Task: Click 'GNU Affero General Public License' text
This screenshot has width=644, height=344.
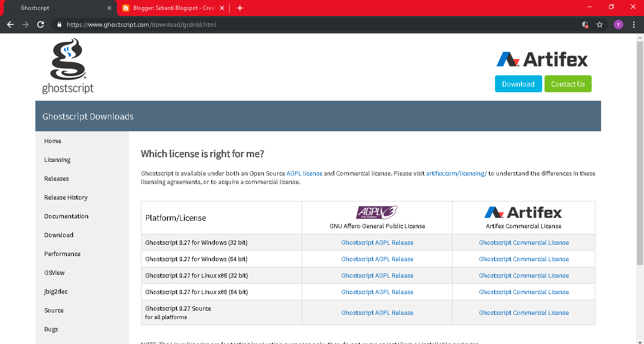Action: click(377, 226)
